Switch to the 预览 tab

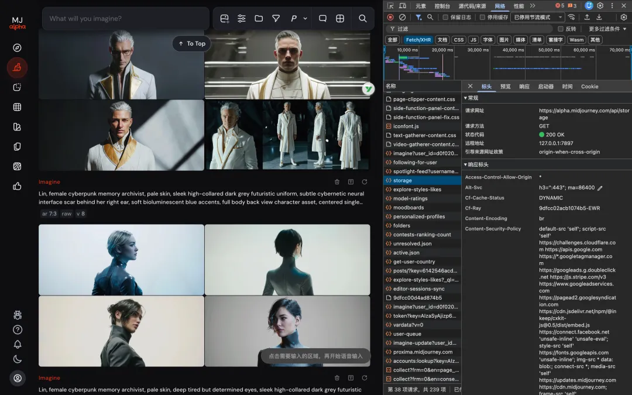pyautogui.click(x=505, y=87)
